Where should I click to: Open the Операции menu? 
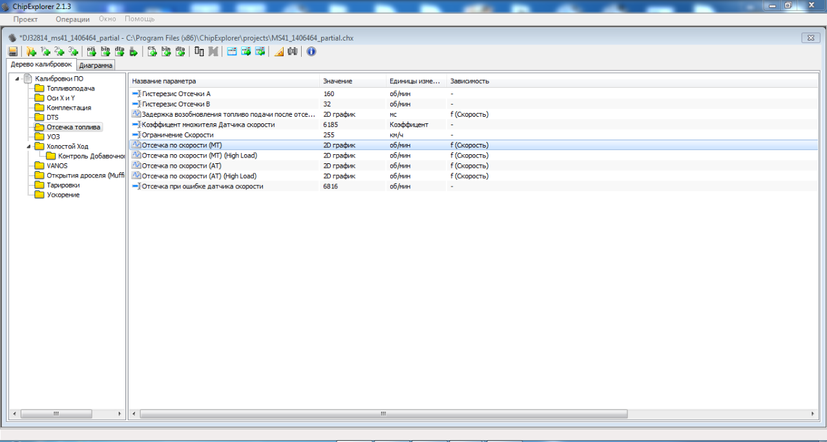click(x=72, y=19)
